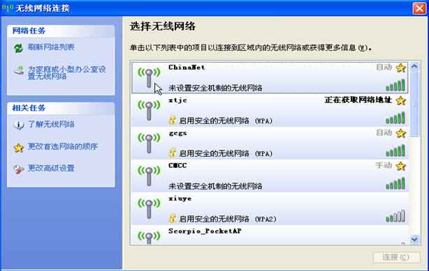Click the gcgs antenna icon
429x271 pixels.
149,143
